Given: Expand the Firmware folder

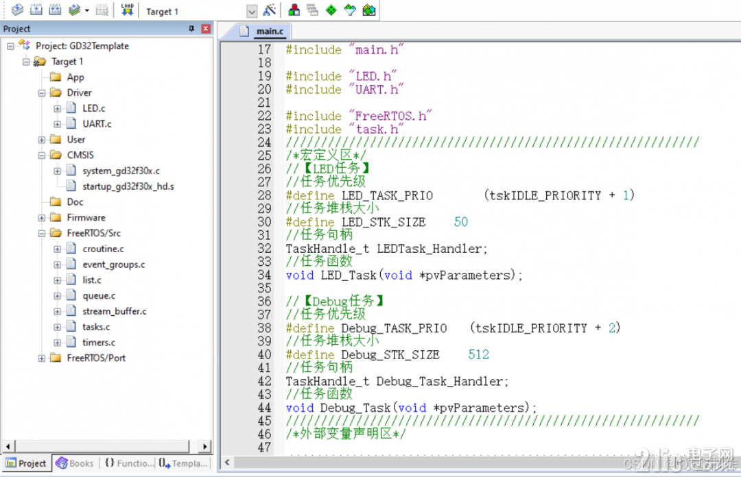Looking at the screenshot, I should click(42, 218).
